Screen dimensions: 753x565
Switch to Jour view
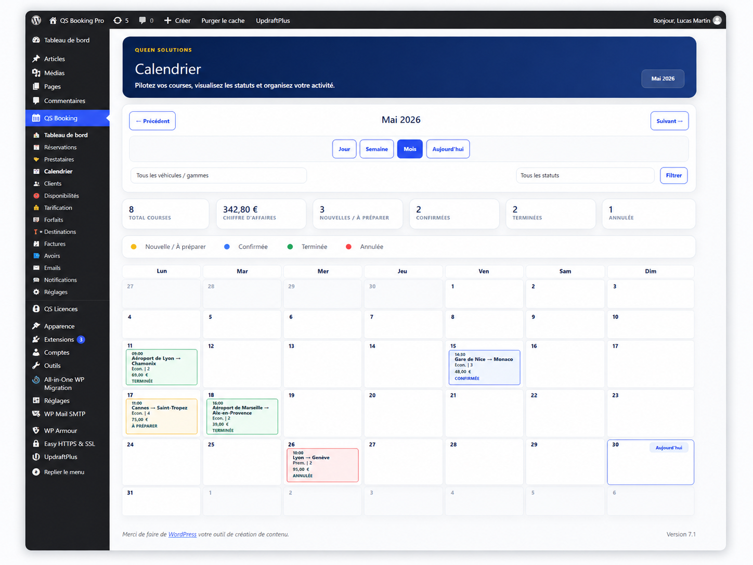point(344,149)
